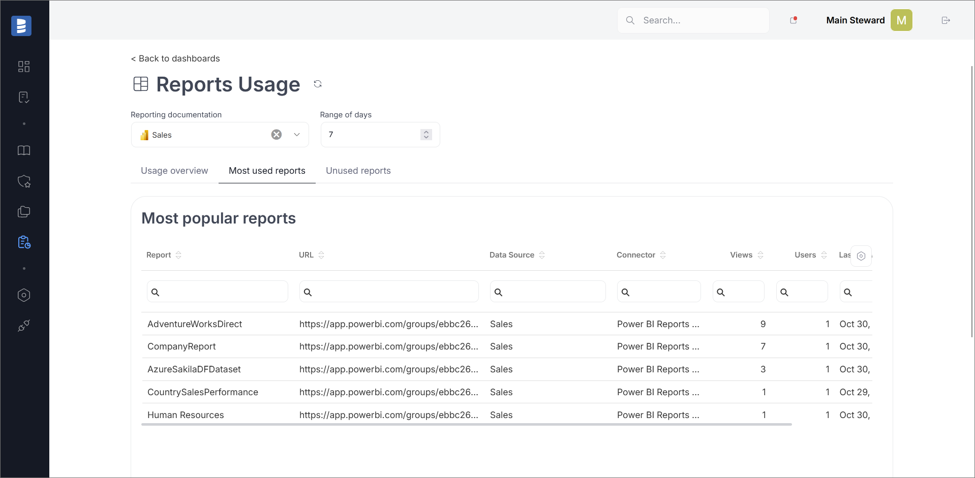Image resolution: width=975 pixels, height=478 pixels.
Task: Open the glossary book icon in sidebar
Action: tap(24, 151)
